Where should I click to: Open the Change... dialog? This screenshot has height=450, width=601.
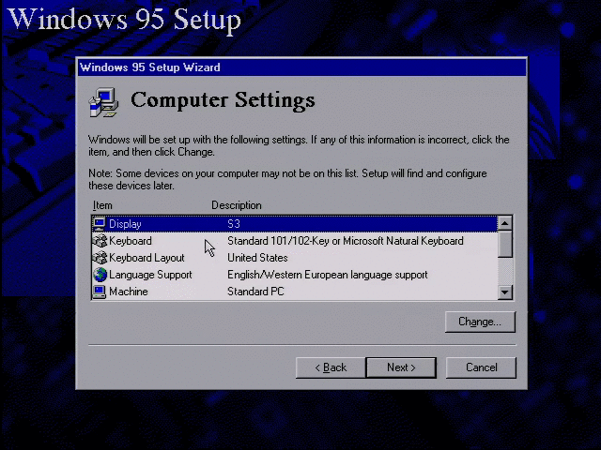[x=480, y=322]
